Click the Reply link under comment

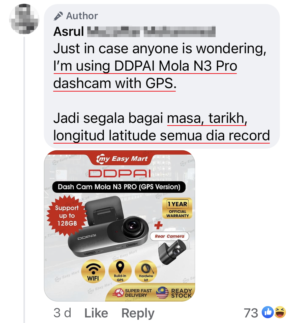(138, 313)
